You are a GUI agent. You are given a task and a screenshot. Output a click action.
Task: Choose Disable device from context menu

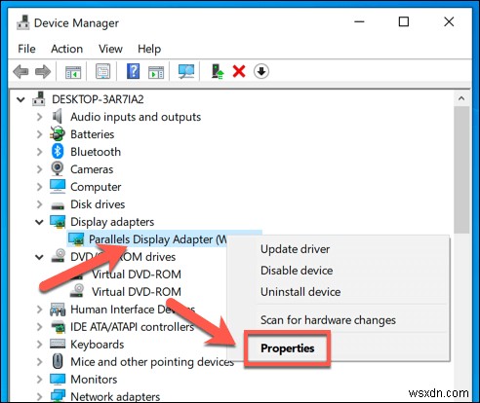pyautogui.click(x=297, y=271)
